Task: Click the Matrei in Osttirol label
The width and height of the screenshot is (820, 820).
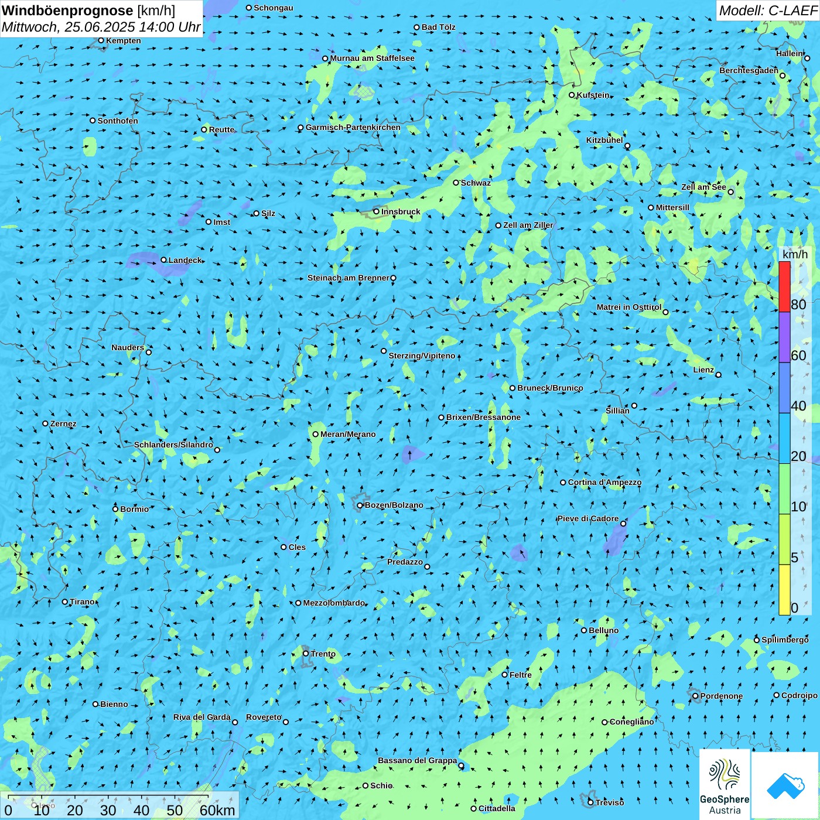Action: [x=629, y=307]
